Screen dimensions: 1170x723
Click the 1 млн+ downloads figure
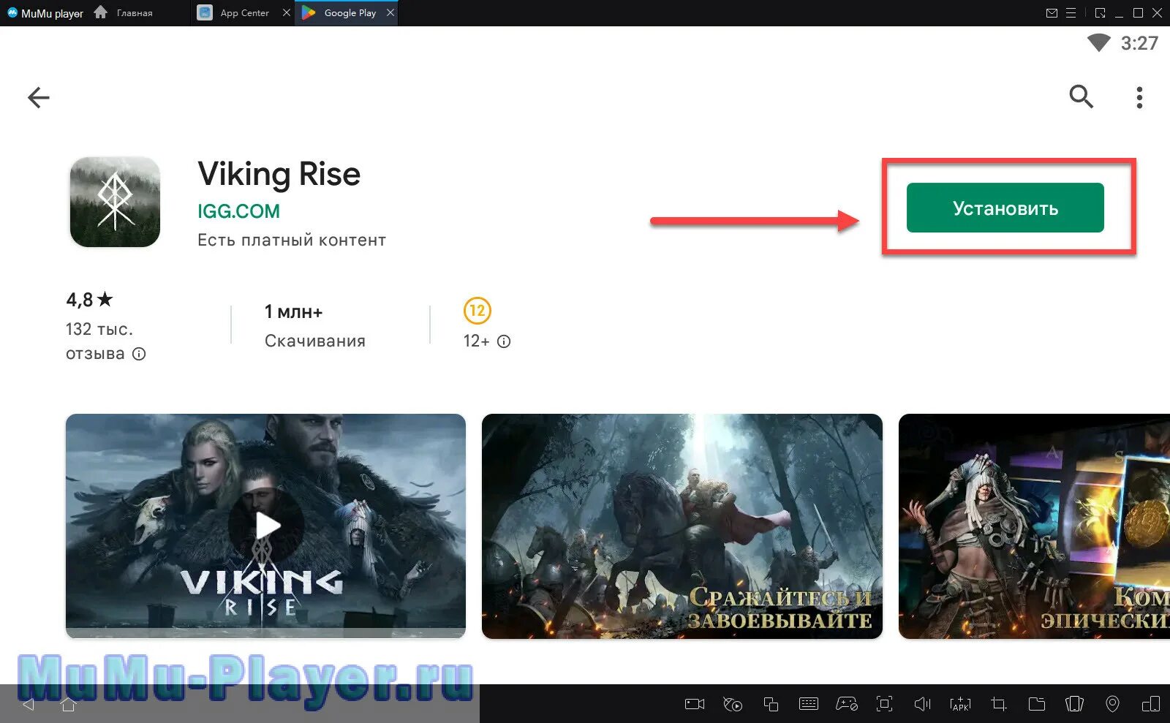pos(293,312)
